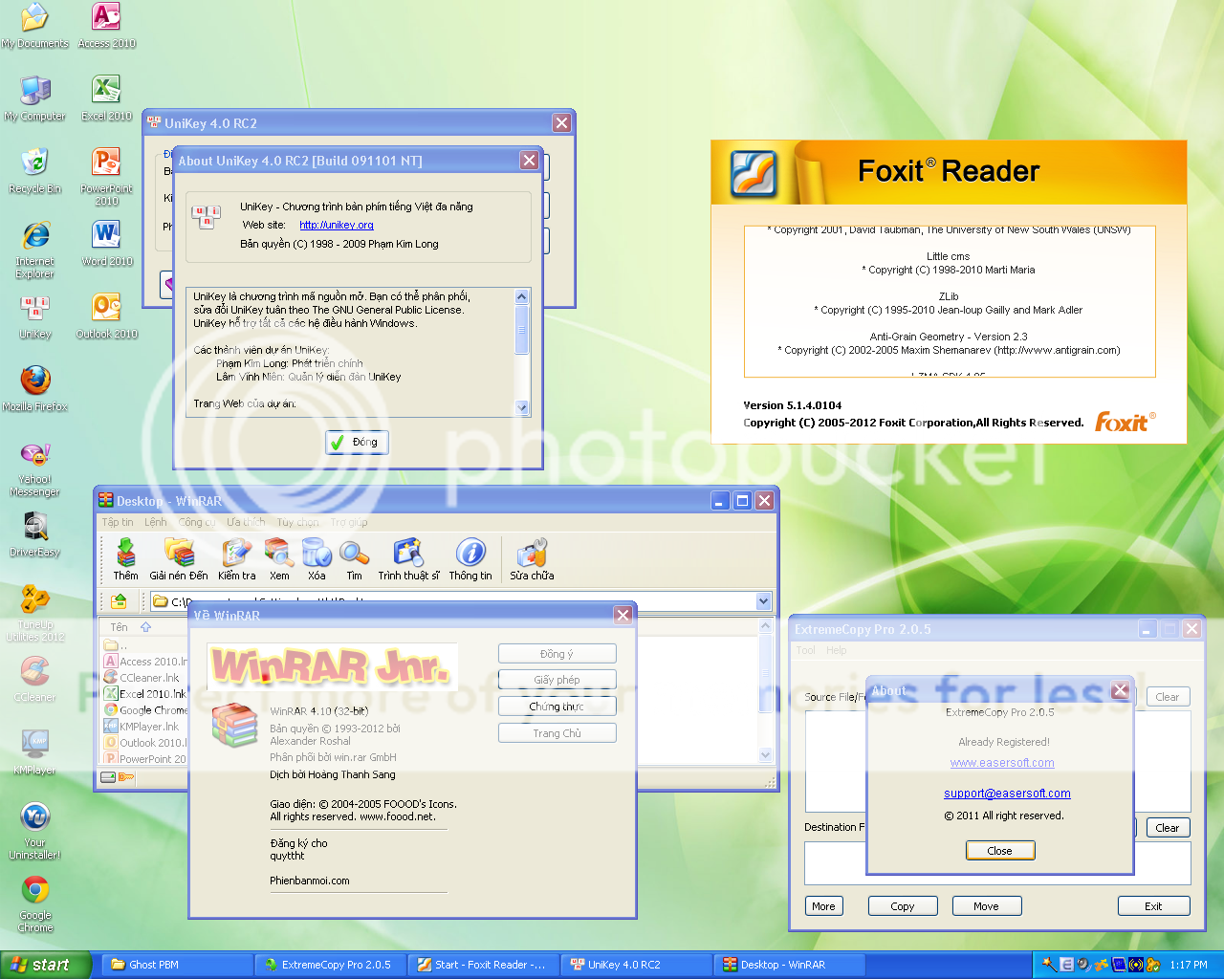Expand the WinRAR path dropdown arrow
The width and height of the screenshot is (1224, 979).
tap(763, 601)
